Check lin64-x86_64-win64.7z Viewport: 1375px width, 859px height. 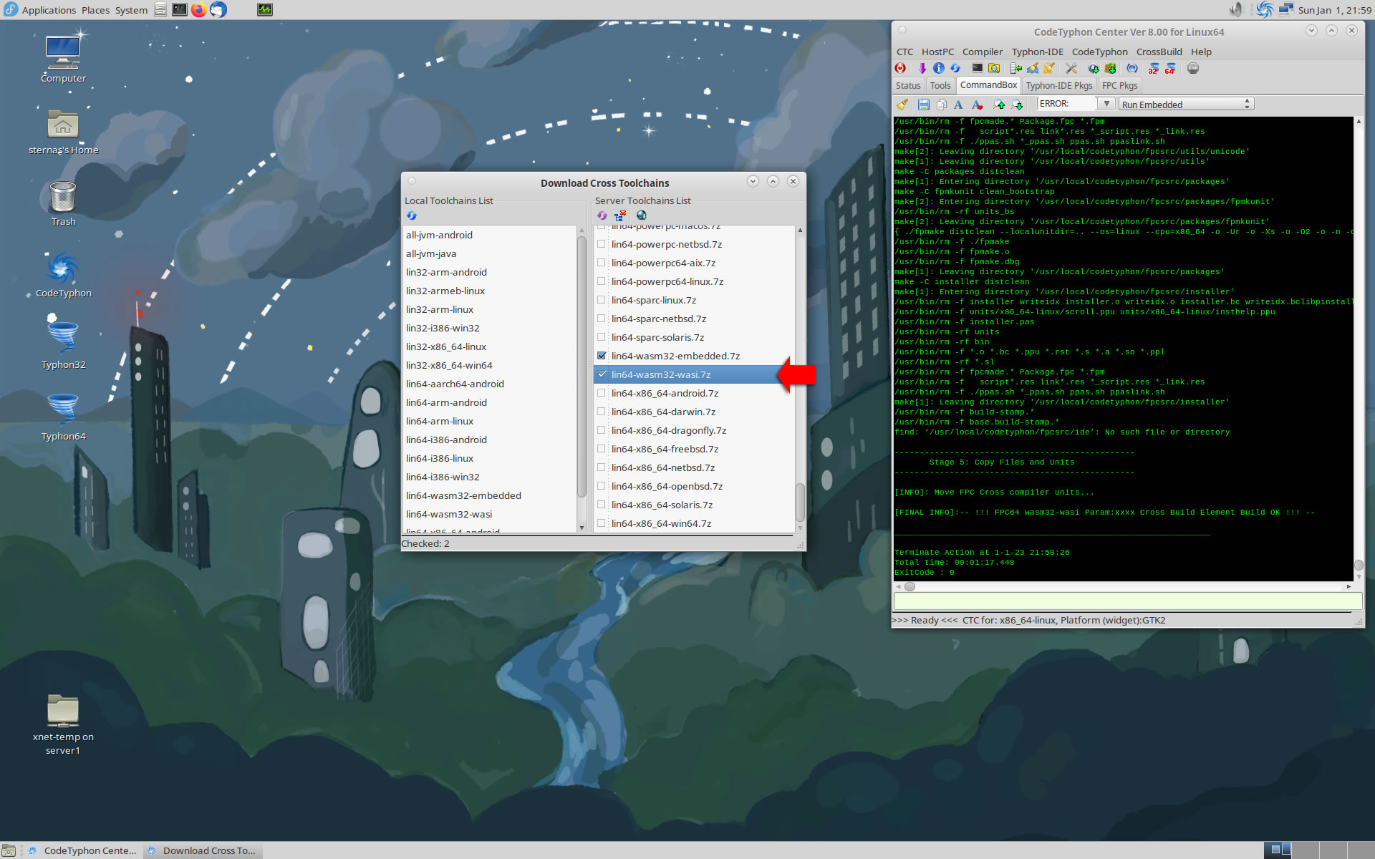[x=602, y=523]
